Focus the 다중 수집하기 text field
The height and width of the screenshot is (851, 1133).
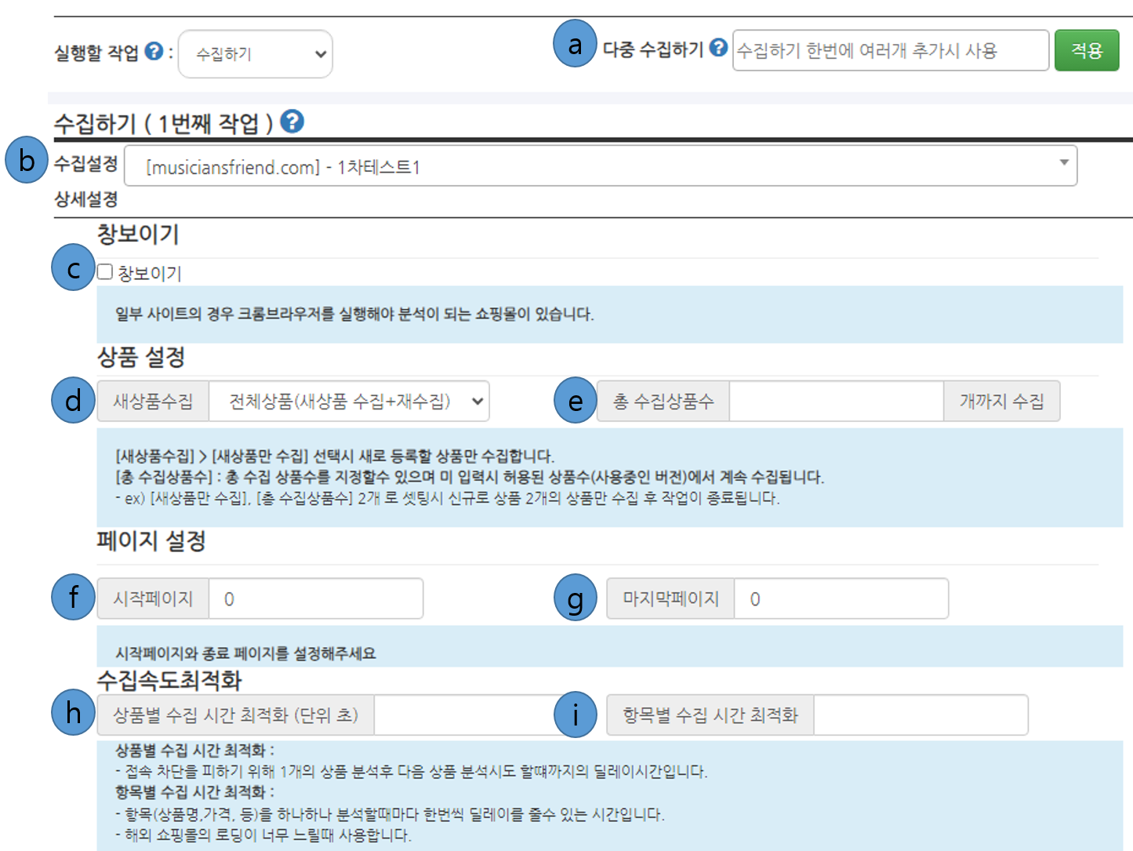[x=890, y=51]
